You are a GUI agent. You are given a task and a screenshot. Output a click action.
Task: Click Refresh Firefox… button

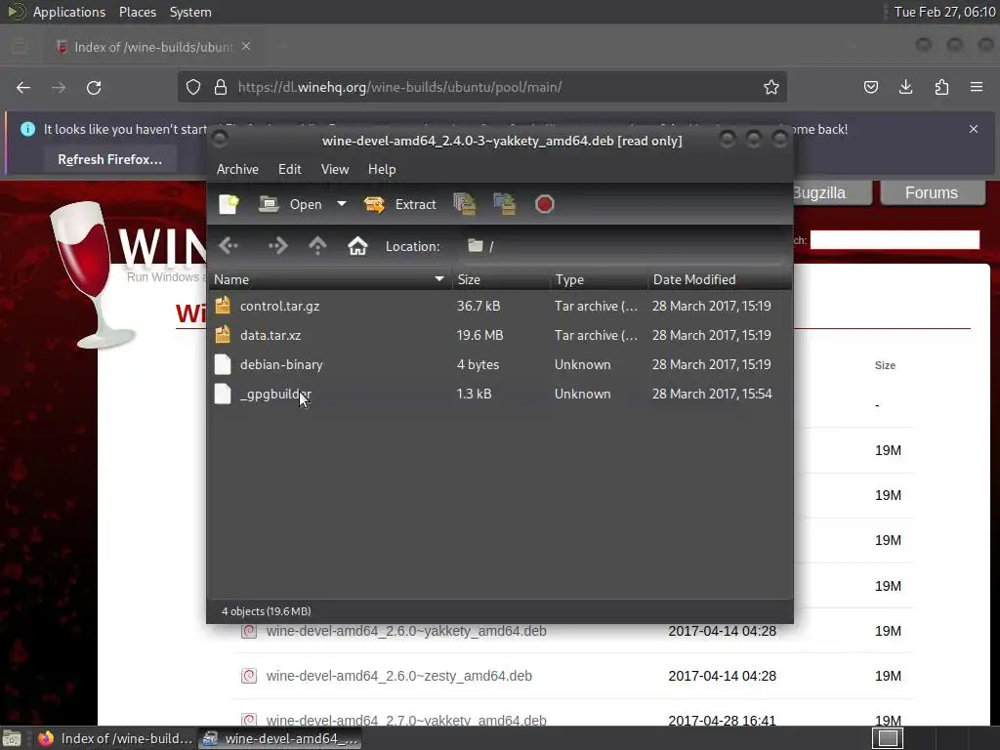click(109, 159)
